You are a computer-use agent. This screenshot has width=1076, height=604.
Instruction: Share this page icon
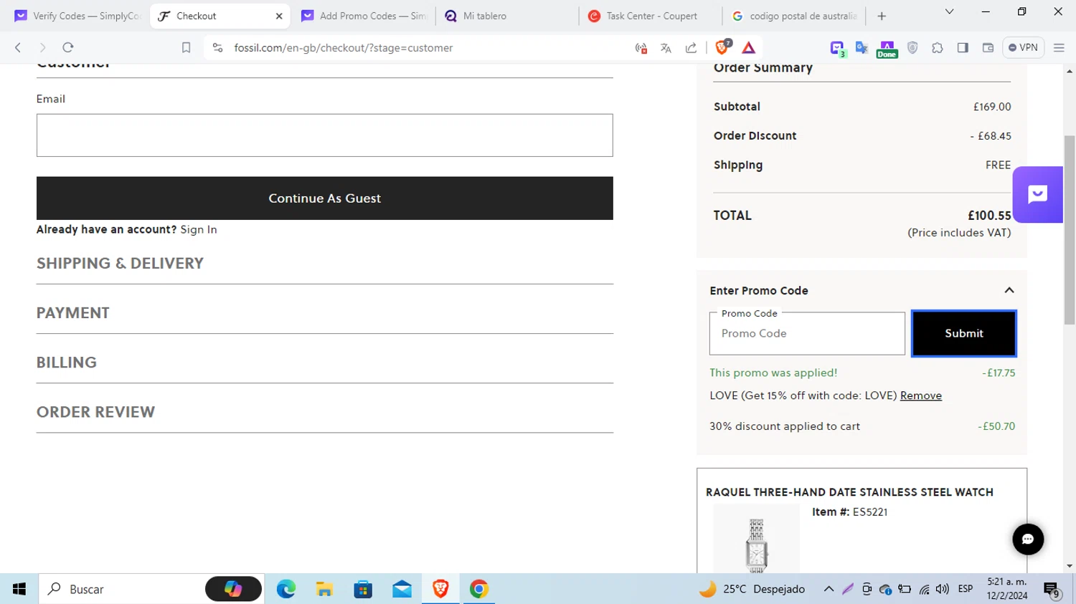691,48
